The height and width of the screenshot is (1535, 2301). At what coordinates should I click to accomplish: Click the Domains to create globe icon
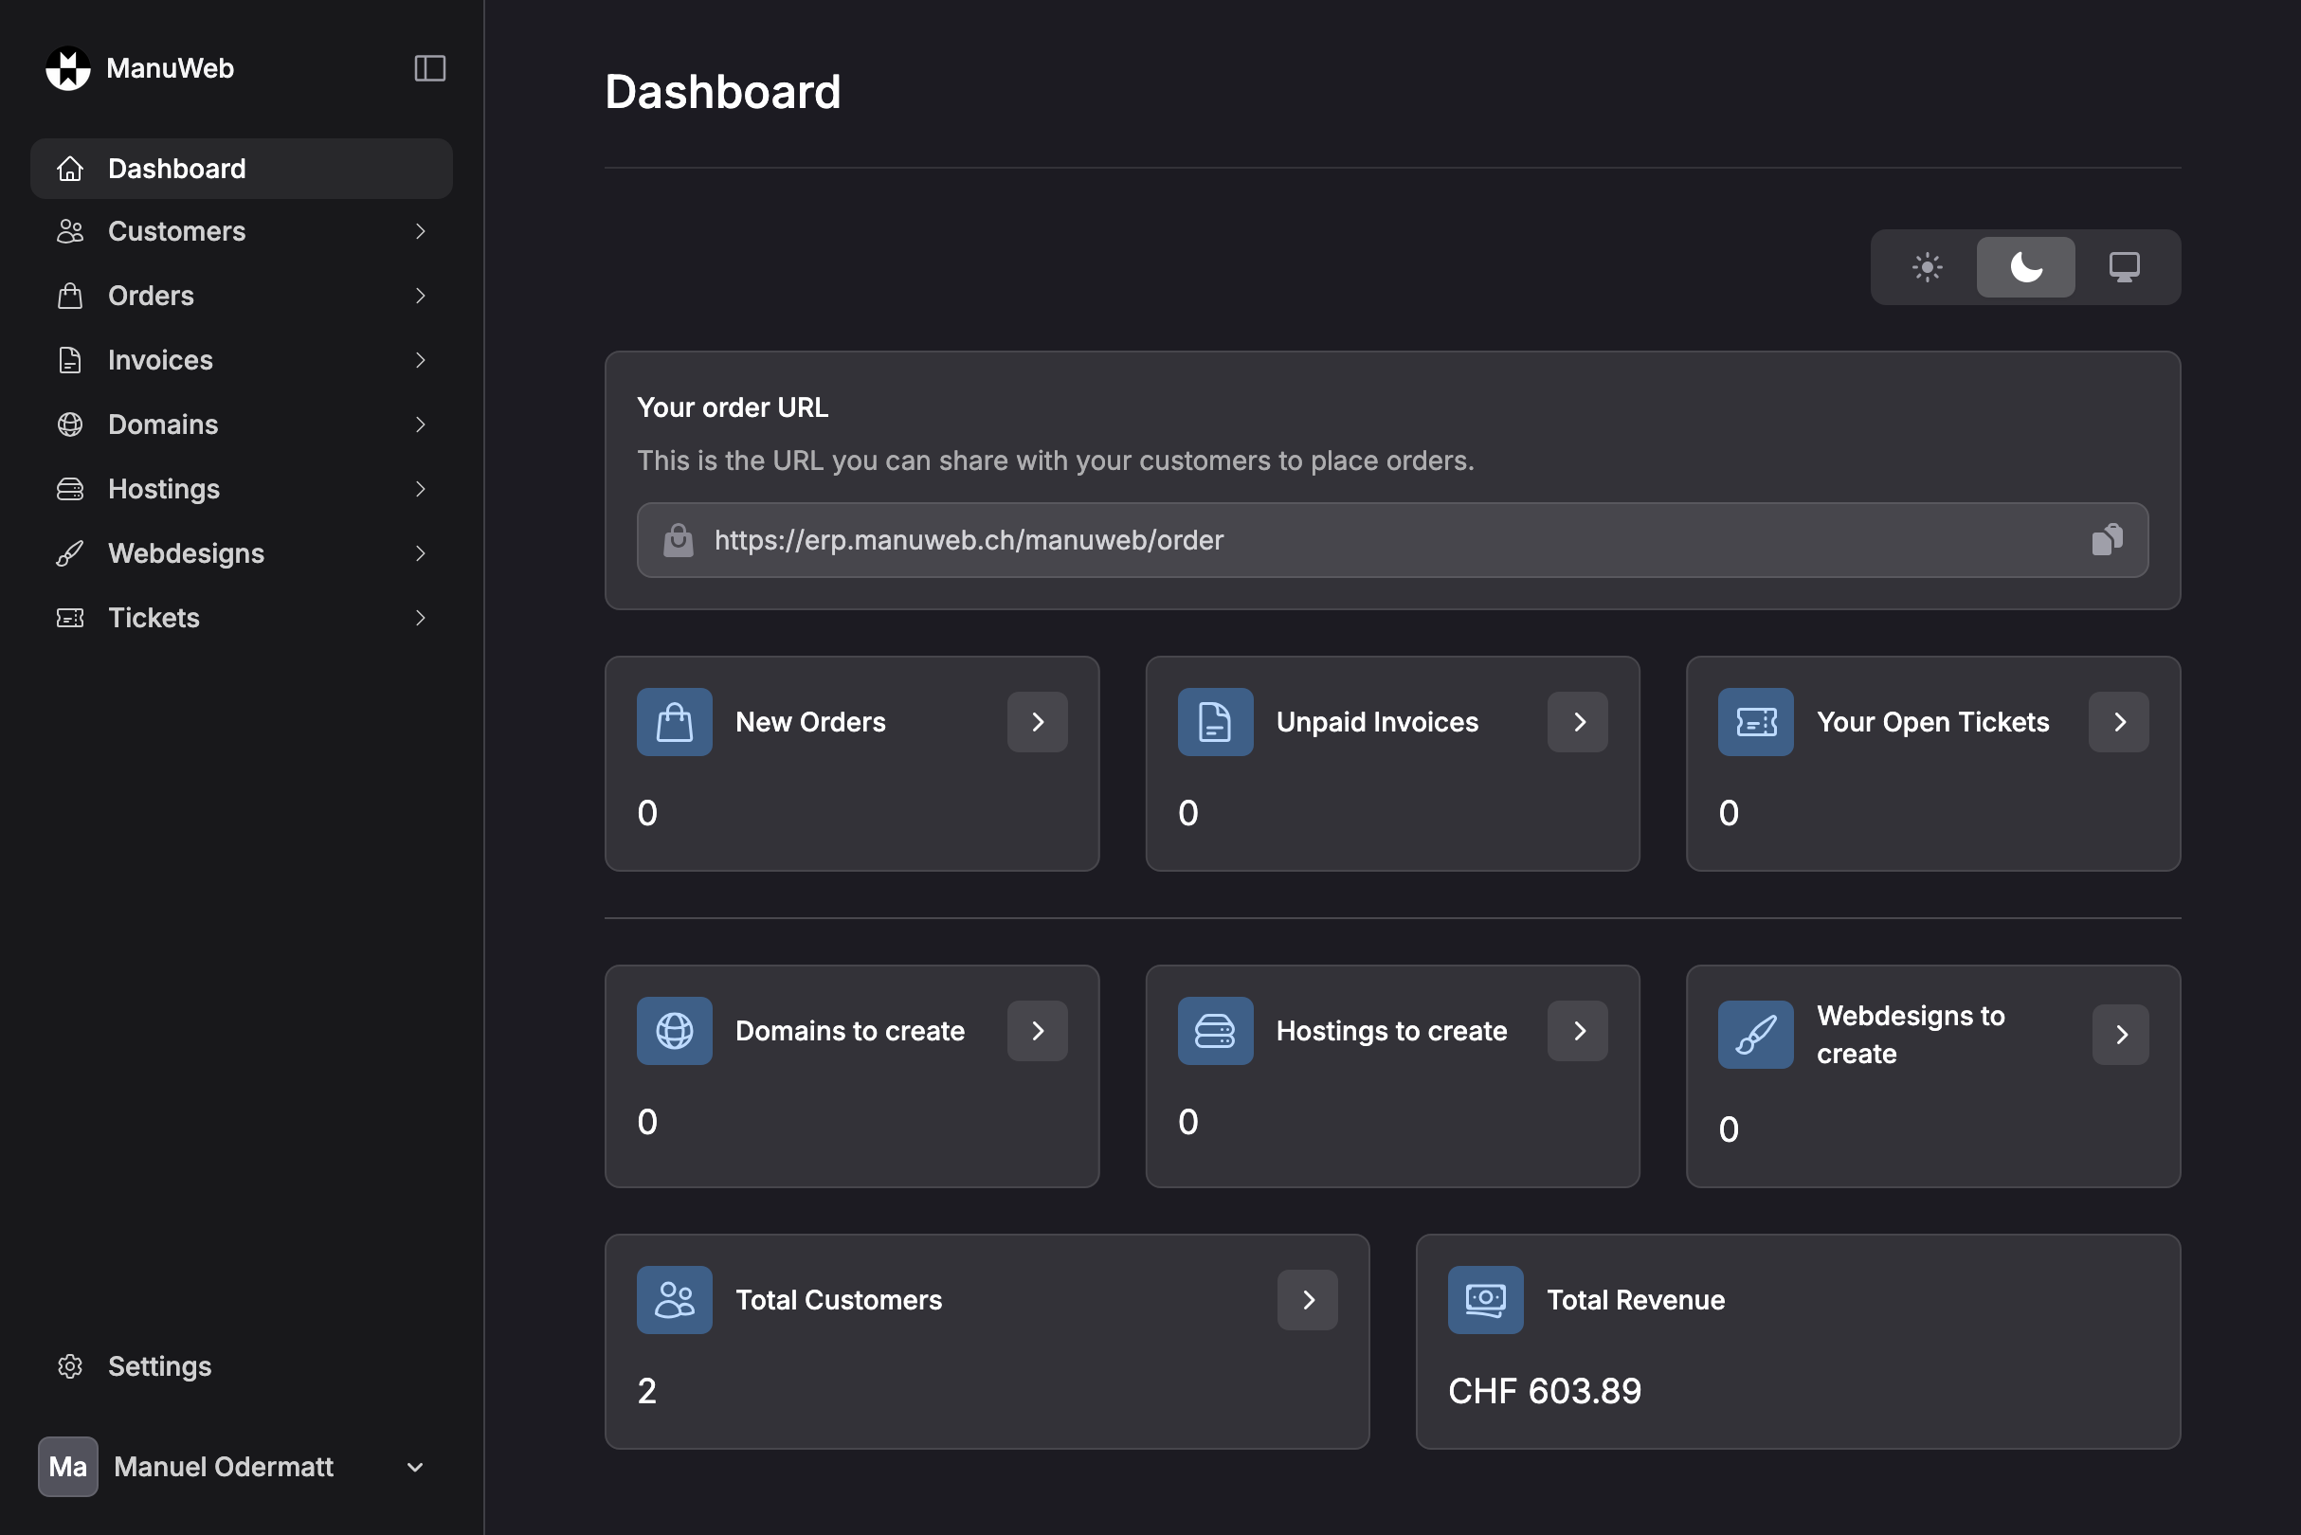tap(674, 1031)
